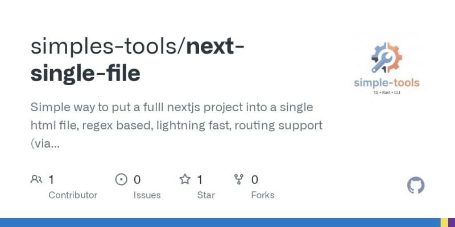Click the contributors people icon
Viewport: 455px width, 227px height.
[x=36, y=180]
